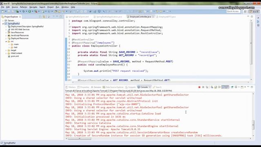Minimize the Project Explorer panel

[57, 17]
